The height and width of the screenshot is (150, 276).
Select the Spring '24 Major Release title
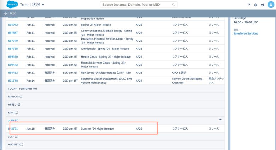tap(96, 25)
